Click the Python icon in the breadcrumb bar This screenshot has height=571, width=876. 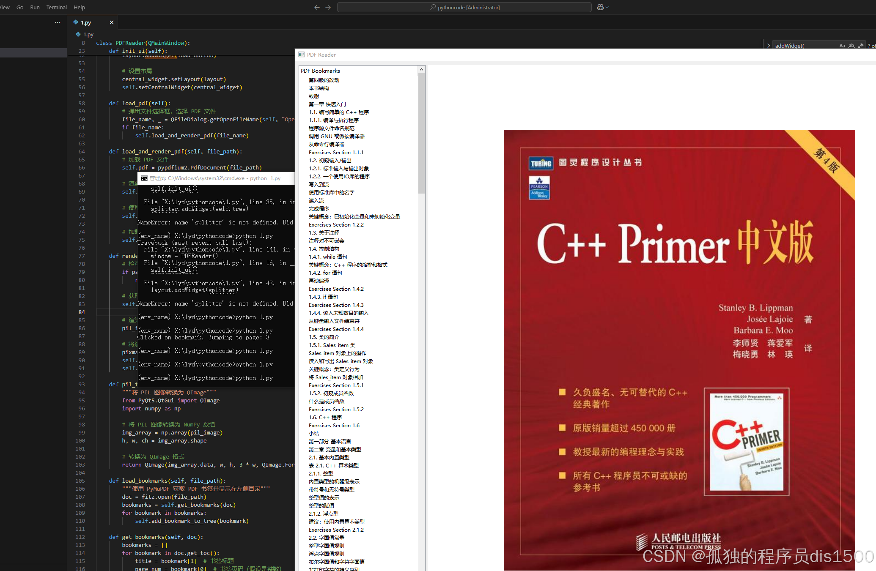pos(78,34)
